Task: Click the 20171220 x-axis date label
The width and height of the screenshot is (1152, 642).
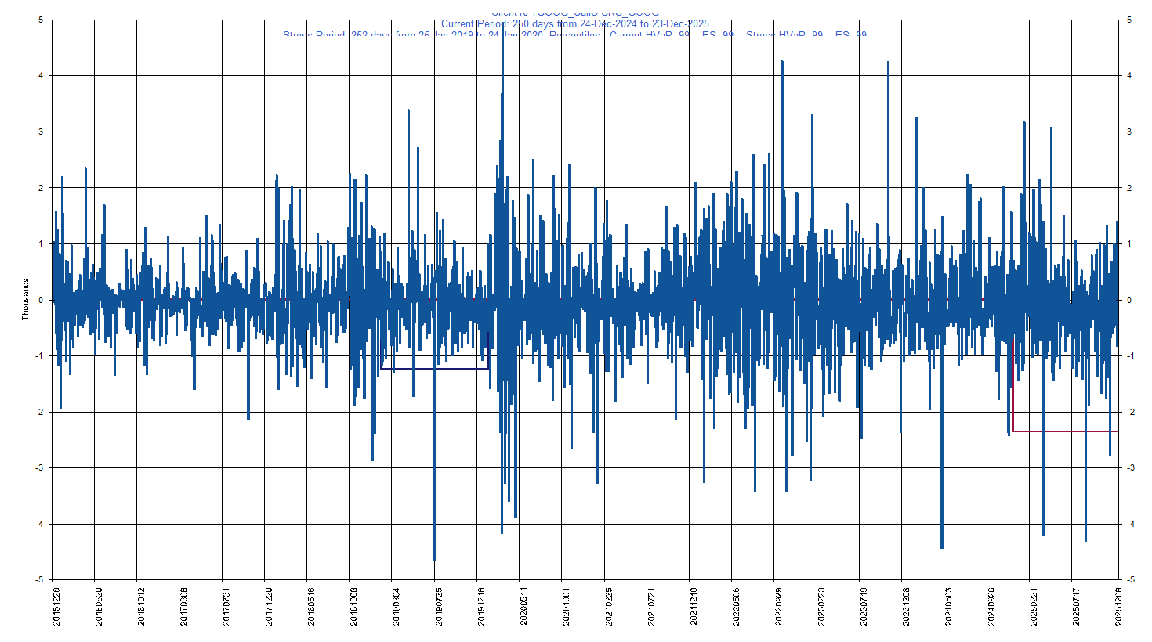Action: point(269,606)
